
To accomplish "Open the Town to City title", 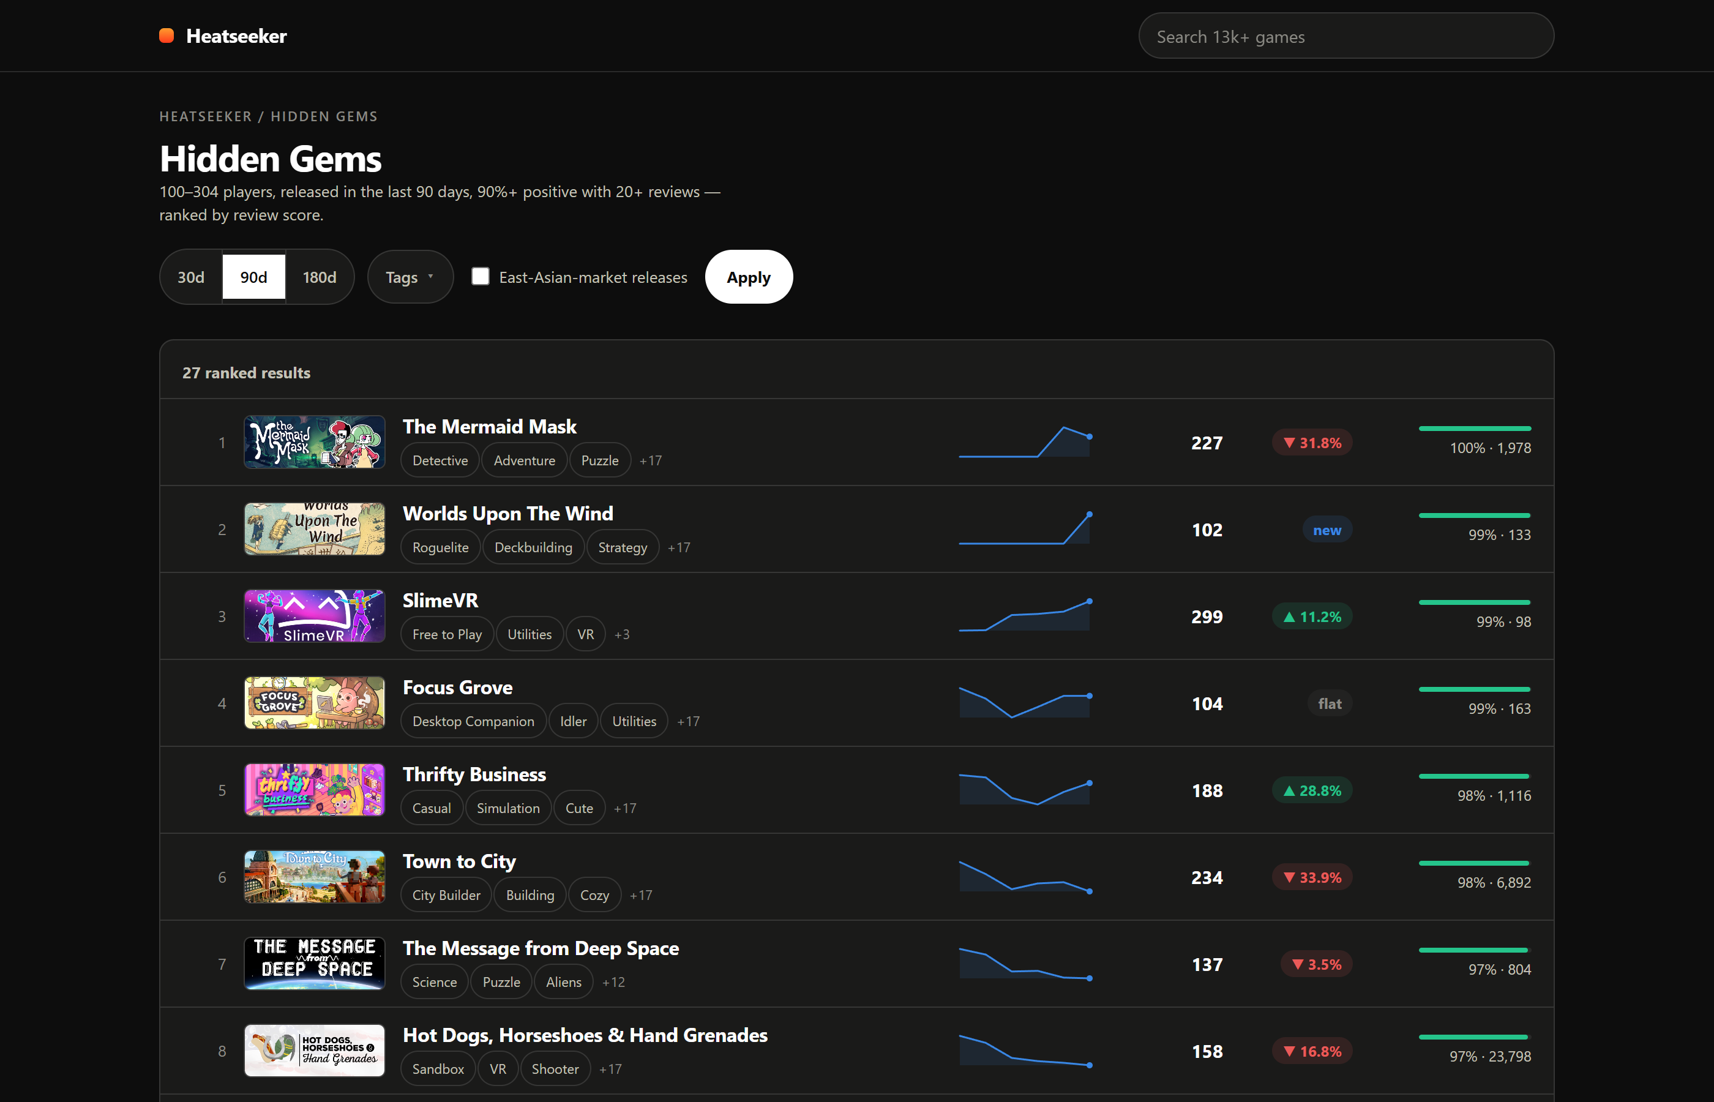I will (459, 861).
